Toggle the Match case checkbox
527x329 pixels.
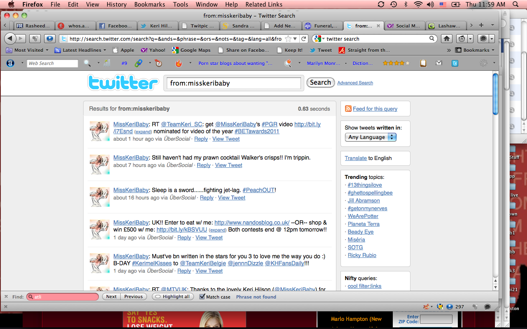(202, 297)
